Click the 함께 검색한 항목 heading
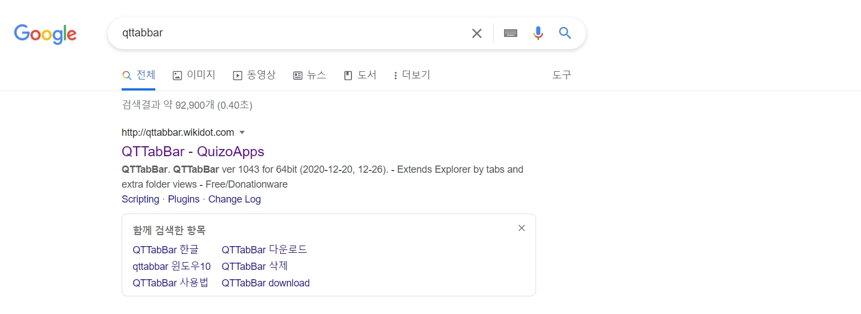The image size is (861, 314). click(x=169, y=231)
